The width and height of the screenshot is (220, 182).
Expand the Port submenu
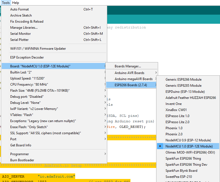(54, 139)
